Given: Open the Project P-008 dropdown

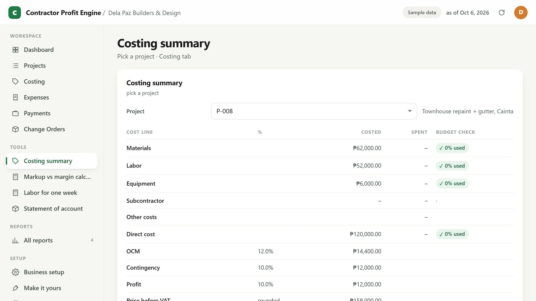Looking at the screenshot, I should (314, 111).
